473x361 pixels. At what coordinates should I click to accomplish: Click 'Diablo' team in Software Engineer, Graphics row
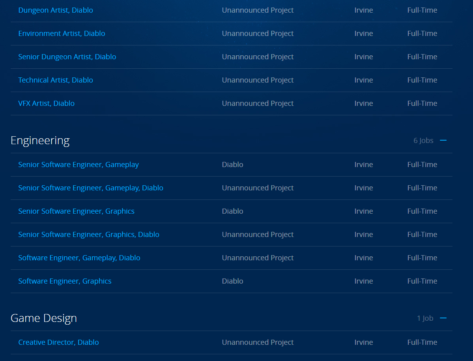coord(233,281)
